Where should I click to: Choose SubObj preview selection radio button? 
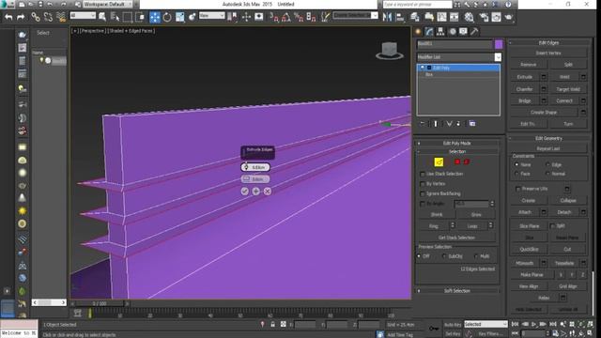(x=444, y=256)
